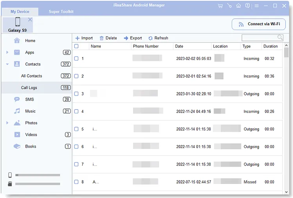Click the vertical scrollbar thumb of call list
This screenshot has height=198, width=293.
286,52
